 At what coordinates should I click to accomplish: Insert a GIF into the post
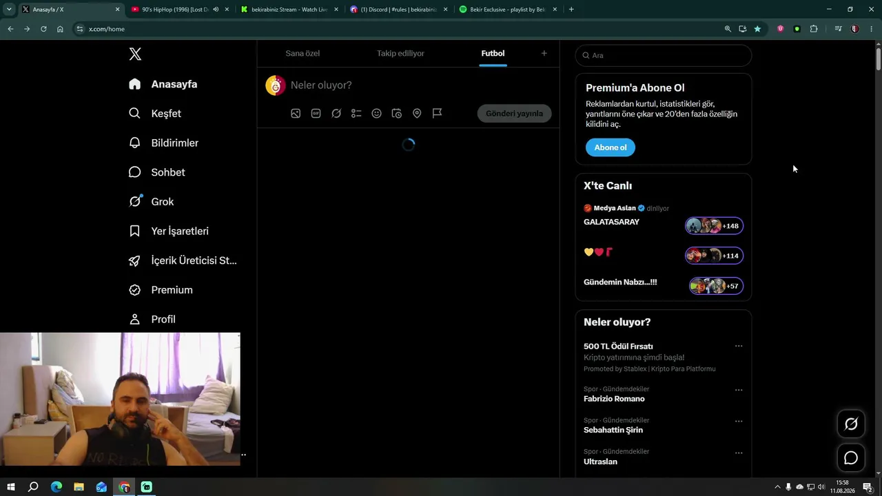[x=316, y=114]
